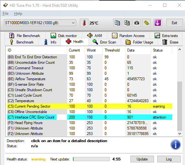This screenshot has height=165, width=185.
Task: Select the (C7) Interface CRC Error Count row
Action: [89, 117]
